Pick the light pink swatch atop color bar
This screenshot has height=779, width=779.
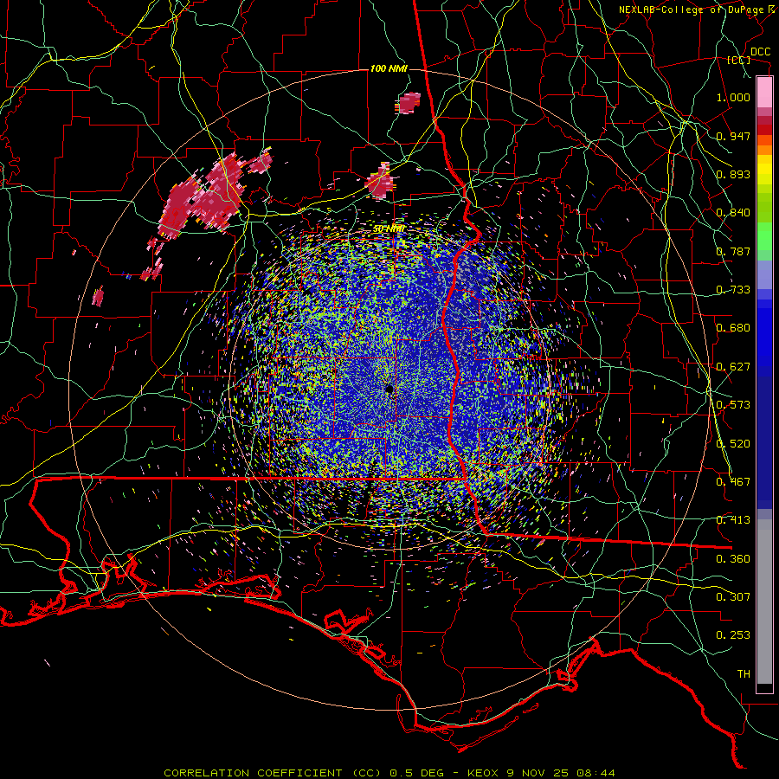764,93
